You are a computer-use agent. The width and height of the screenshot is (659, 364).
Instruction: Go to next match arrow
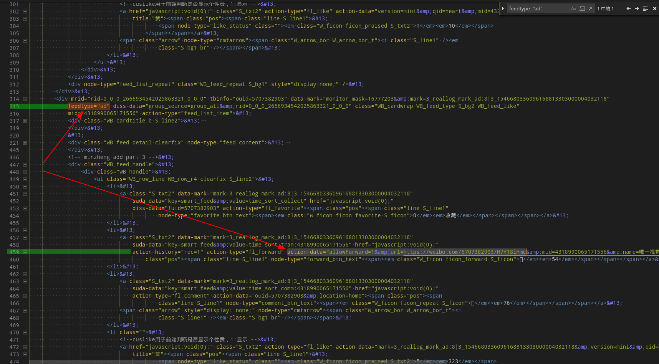[637, 8]
